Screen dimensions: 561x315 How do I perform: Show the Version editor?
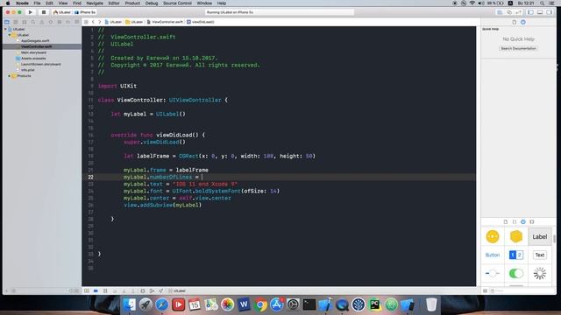point(518,12)
